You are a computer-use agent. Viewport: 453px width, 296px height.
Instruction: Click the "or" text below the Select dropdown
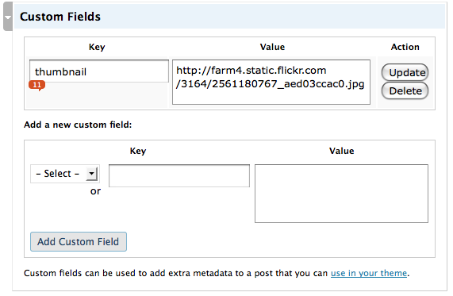click(95, 191)
